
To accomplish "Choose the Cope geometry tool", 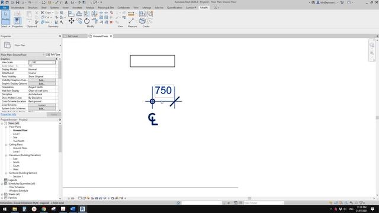I will (46, 12).
